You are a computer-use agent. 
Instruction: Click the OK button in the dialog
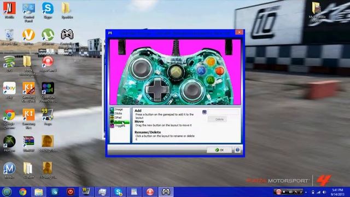click(219, 150)
